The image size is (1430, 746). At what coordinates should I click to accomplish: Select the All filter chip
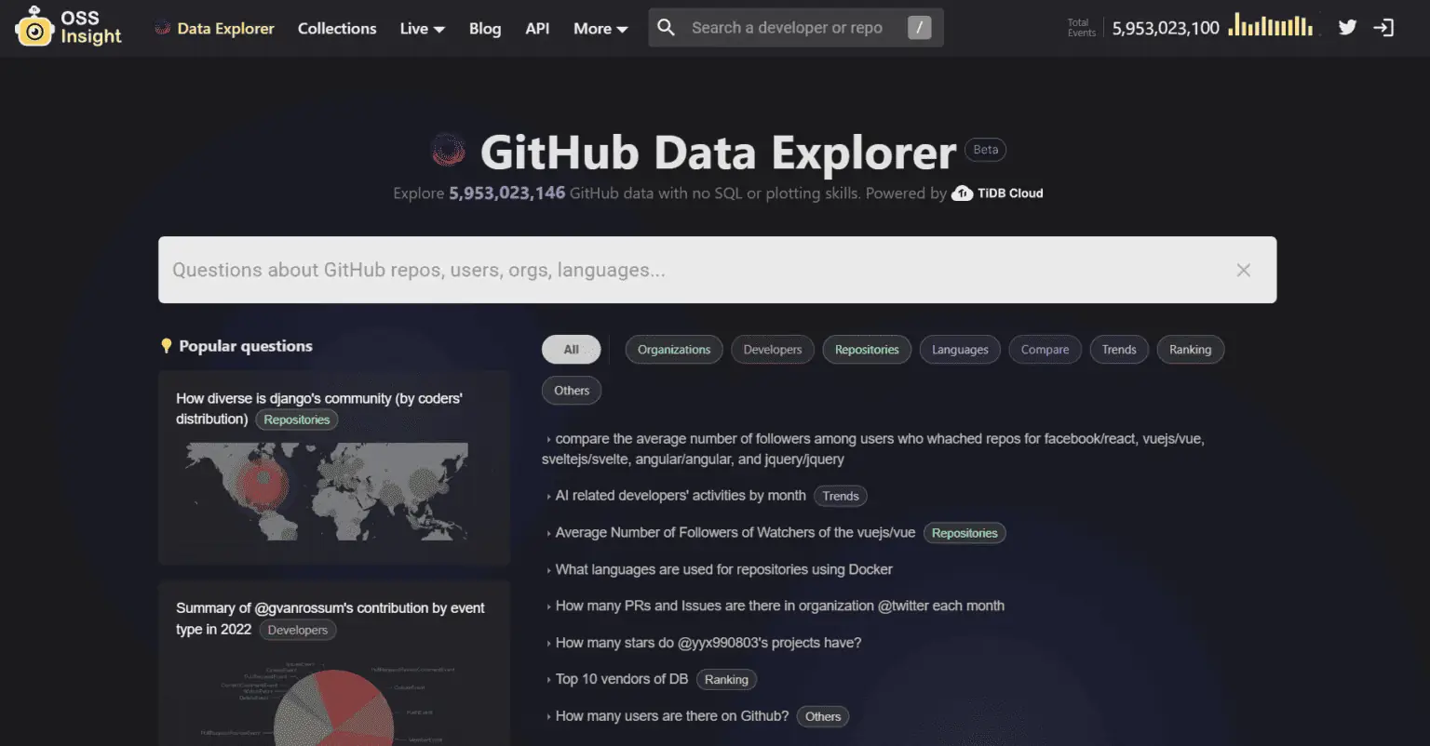click(x=572, y=350)
